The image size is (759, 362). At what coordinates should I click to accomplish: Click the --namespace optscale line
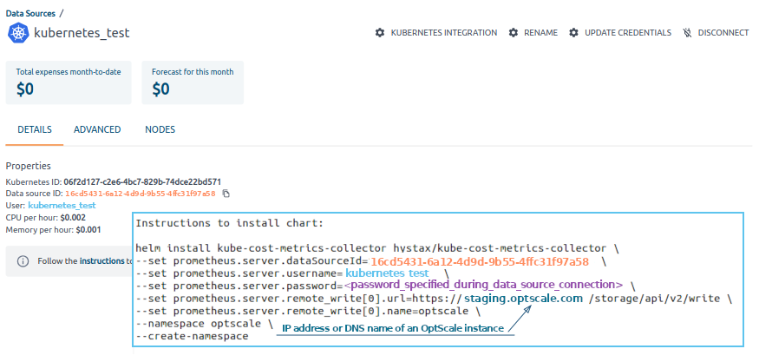point(205,323)
